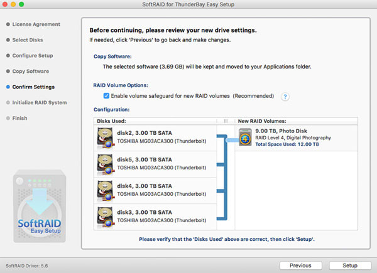
Task: Click the disk2 drive icon
Action: click(106, 137)
